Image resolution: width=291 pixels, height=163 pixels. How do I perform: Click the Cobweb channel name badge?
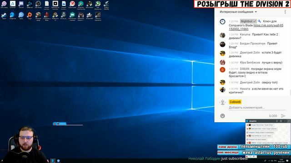tap(235, 102)
